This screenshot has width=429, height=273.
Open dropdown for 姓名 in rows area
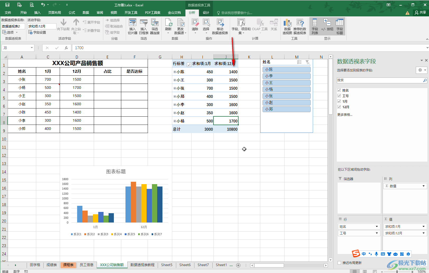pyautogui.click(x=377, y=227)
